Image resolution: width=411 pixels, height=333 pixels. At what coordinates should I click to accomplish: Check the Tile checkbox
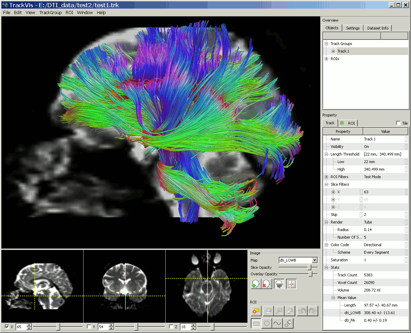[x=398, y=123]
